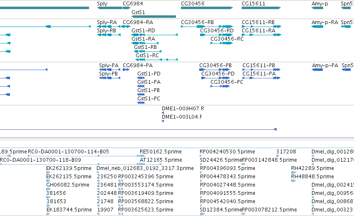This screenshot has height=216, width=354.
Task: Select the RP003619409.5prime EST label
Action: [146, 194]
